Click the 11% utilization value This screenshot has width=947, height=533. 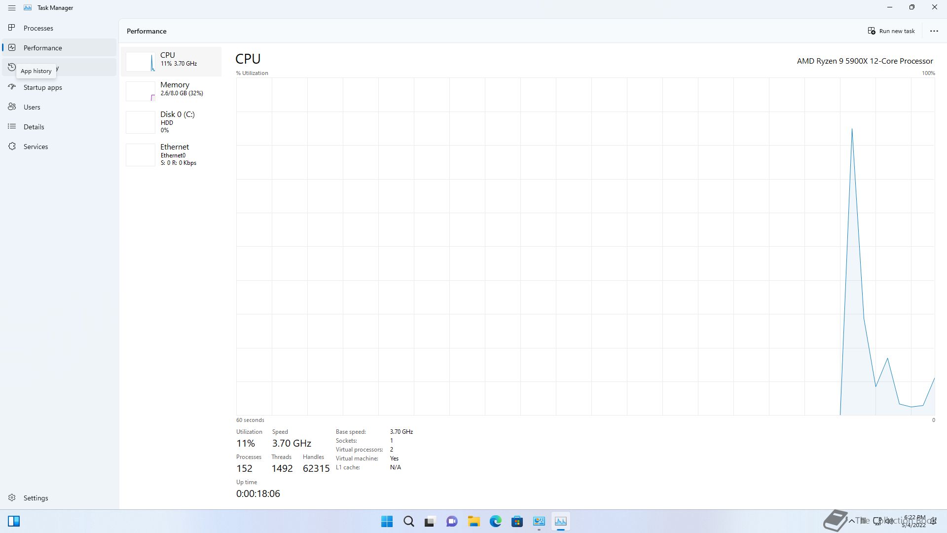click(x=246, y=443)
